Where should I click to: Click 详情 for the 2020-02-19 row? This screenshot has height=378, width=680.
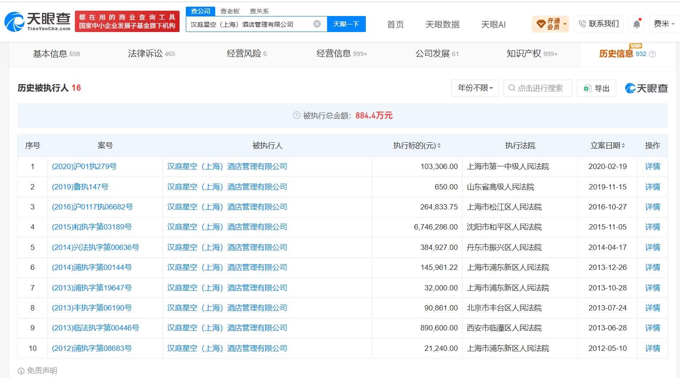click(x=653, y=166)
